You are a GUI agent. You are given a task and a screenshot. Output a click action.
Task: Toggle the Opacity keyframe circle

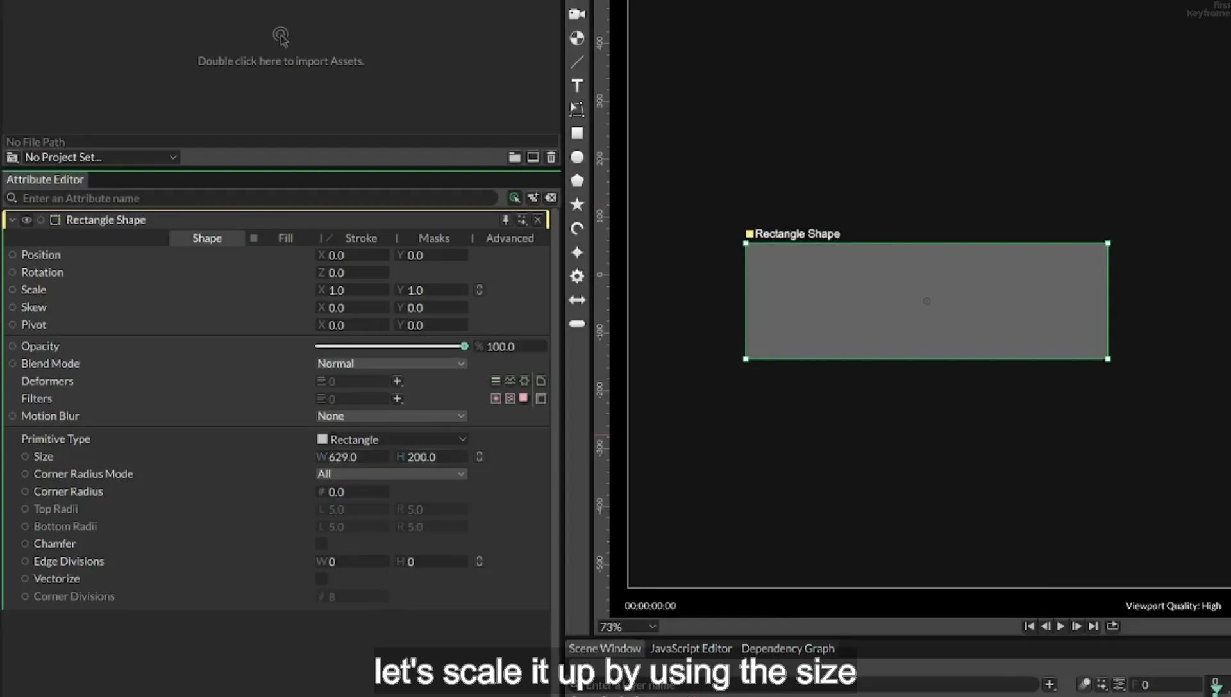(12, 346)
